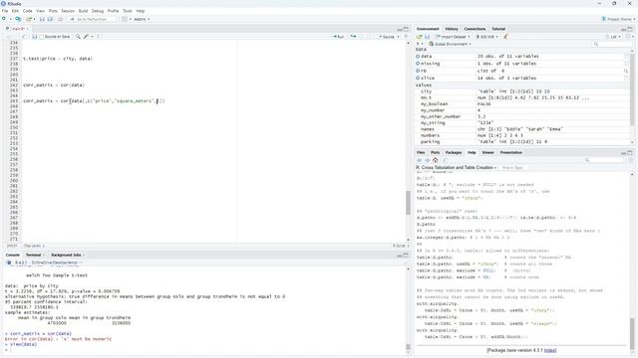This screenshot has height=358, width=638.
Task: Open the Session menu
Action: (68, 11)
